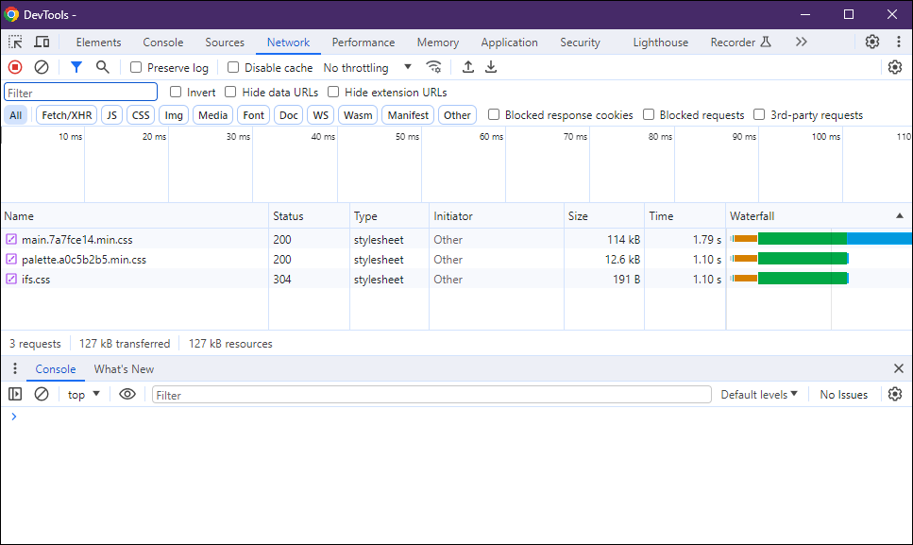913x545 pixels.
Task: Check the Disable cache option
Action: (x=233, y=68)
